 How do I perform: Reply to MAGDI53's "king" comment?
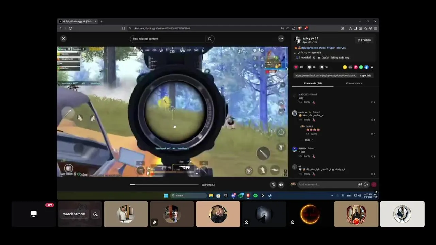click(x=307, y=102)
